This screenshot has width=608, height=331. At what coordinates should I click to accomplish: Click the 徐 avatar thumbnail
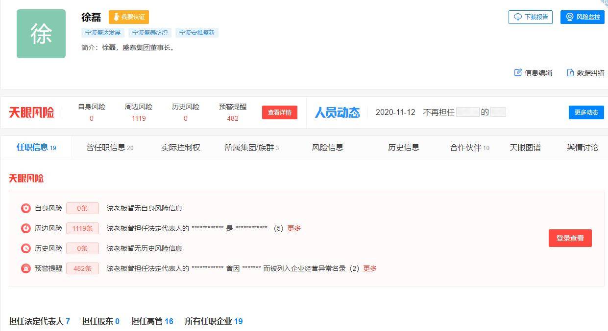41,33
